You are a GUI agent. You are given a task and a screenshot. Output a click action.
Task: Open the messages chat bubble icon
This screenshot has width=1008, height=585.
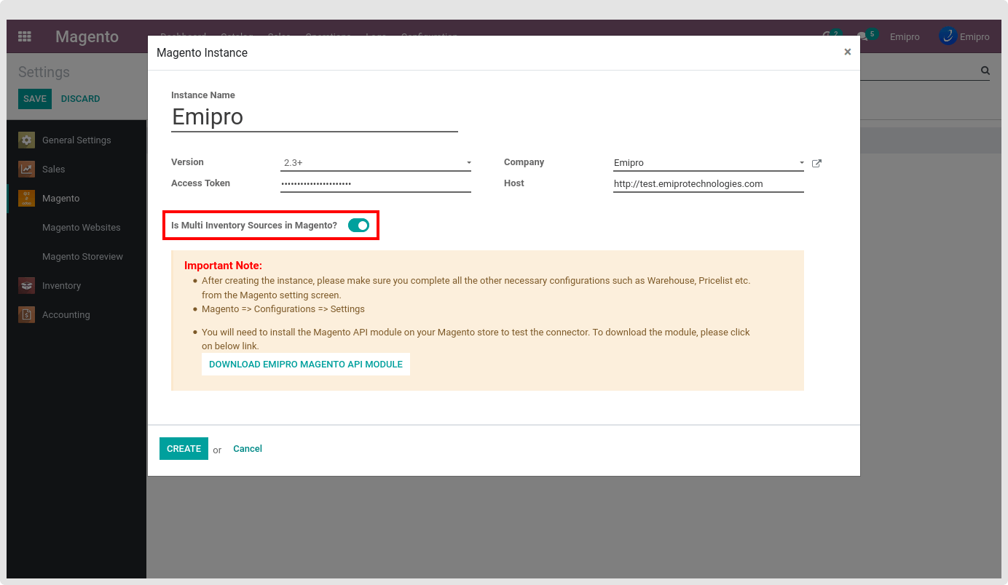coord(862,36)
